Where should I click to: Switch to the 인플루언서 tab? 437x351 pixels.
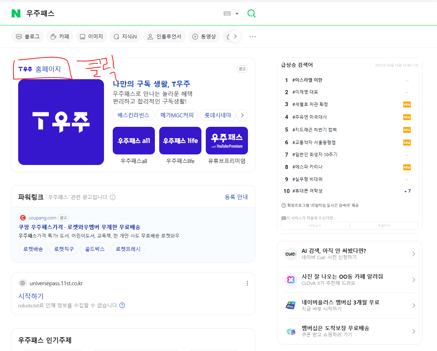tap(164, 36)
